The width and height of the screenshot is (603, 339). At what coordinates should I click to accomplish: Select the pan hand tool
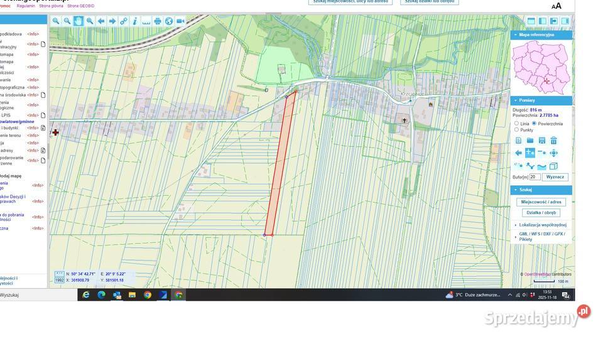(x=79, y=21)
